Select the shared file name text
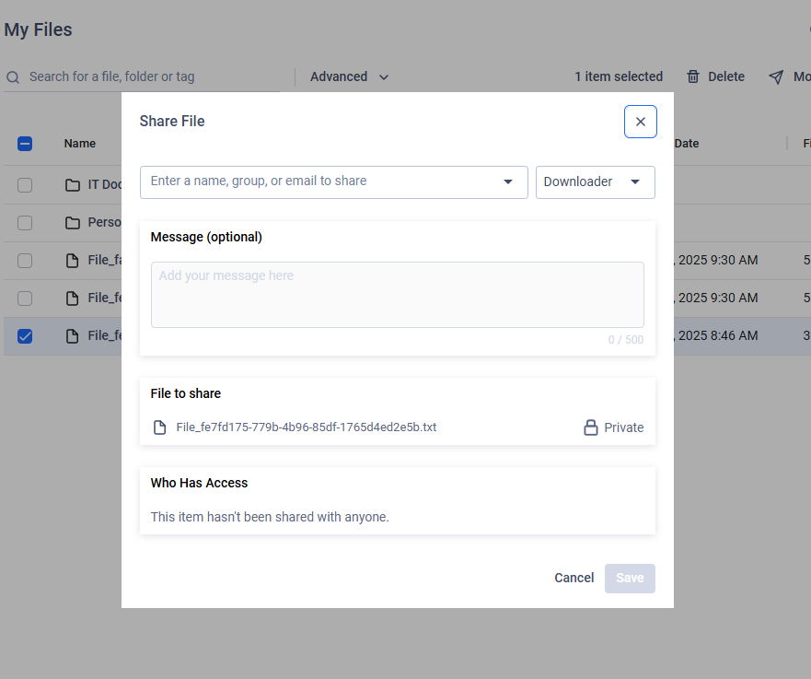This screenshot has height=679, width=811. click(x=307, y=427)
